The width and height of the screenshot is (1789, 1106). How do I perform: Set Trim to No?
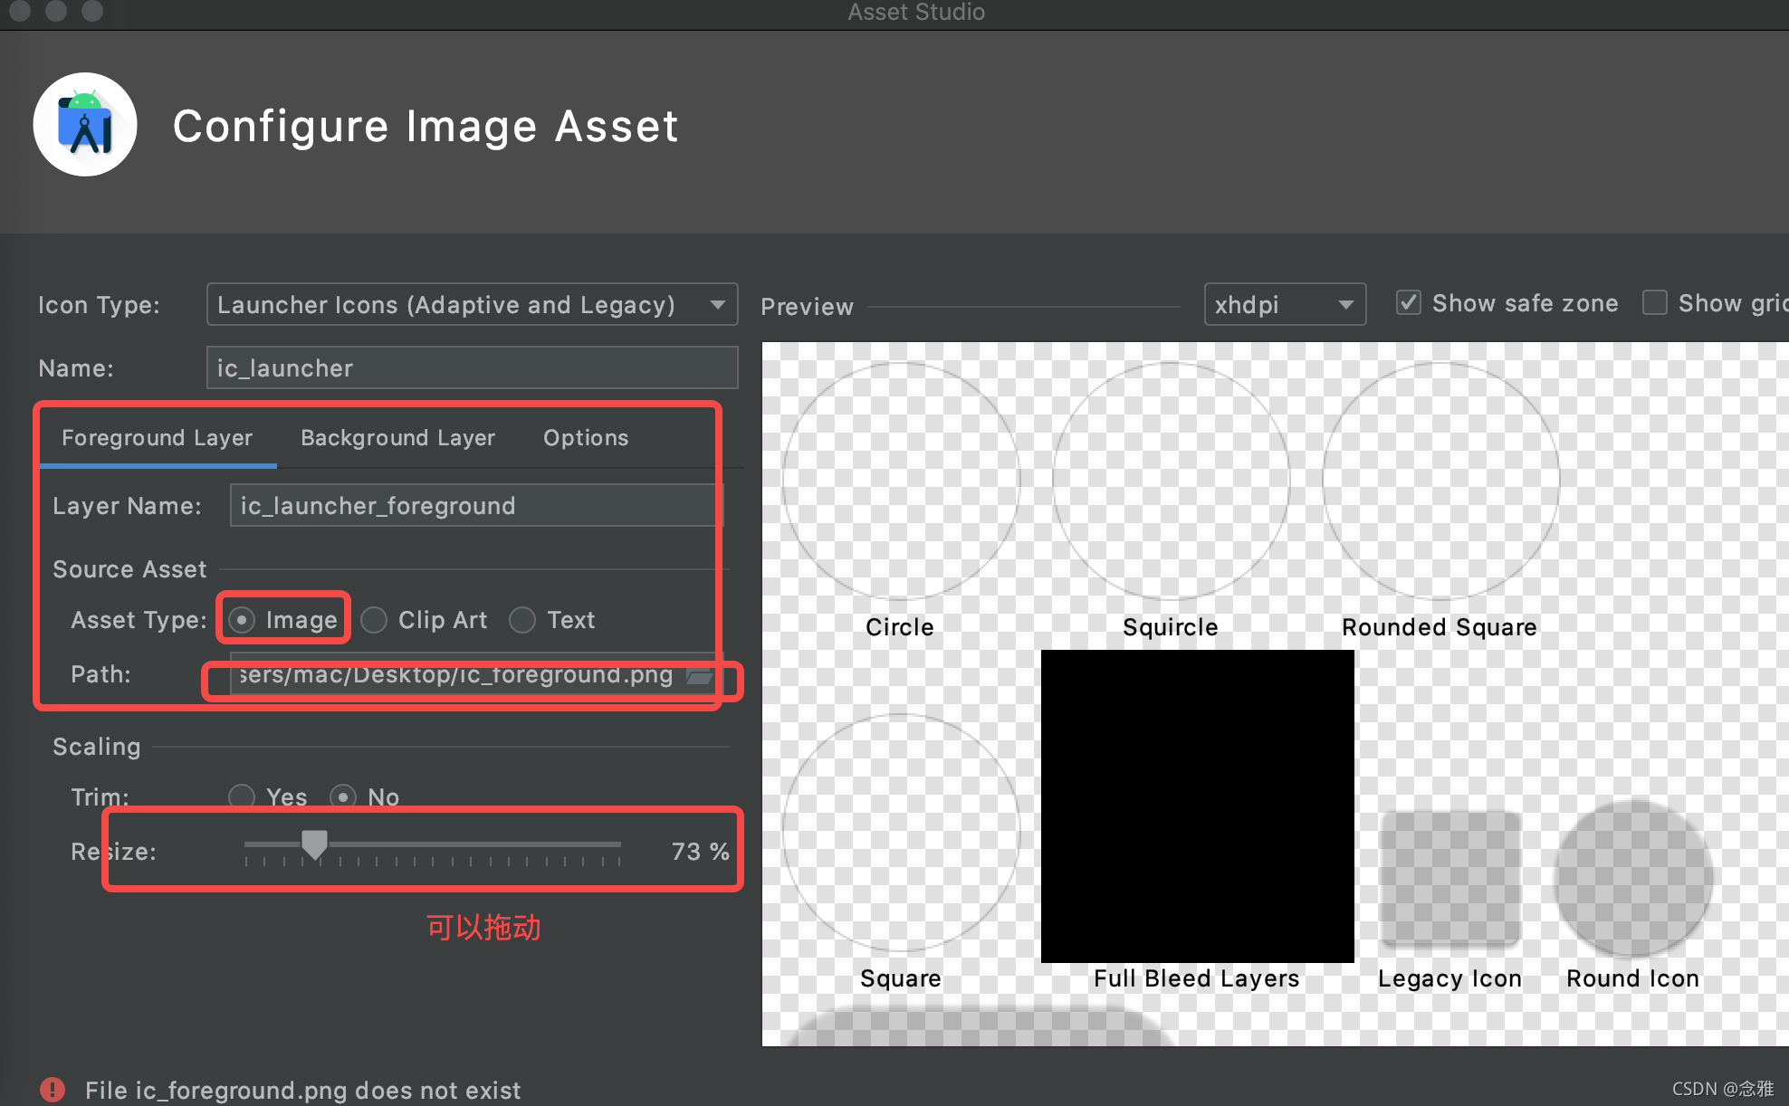pos(343,797)
